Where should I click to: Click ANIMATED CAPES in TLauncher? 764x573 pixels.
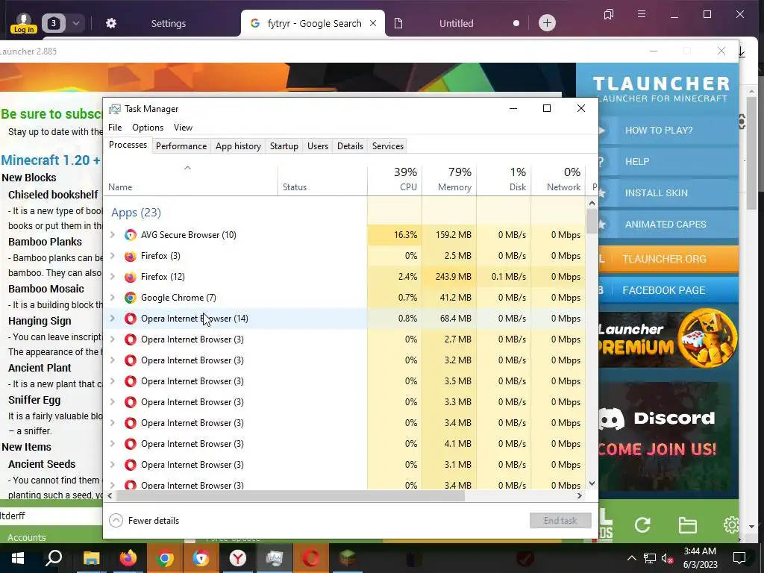[x=668, y=224]
